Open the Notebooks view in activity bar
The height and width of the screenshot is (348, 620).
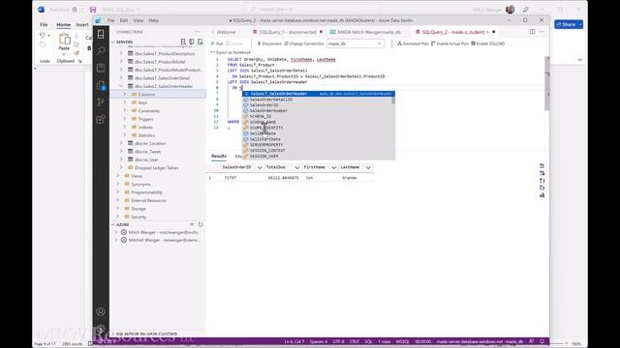pyautogui.click(x=101, y=68)
